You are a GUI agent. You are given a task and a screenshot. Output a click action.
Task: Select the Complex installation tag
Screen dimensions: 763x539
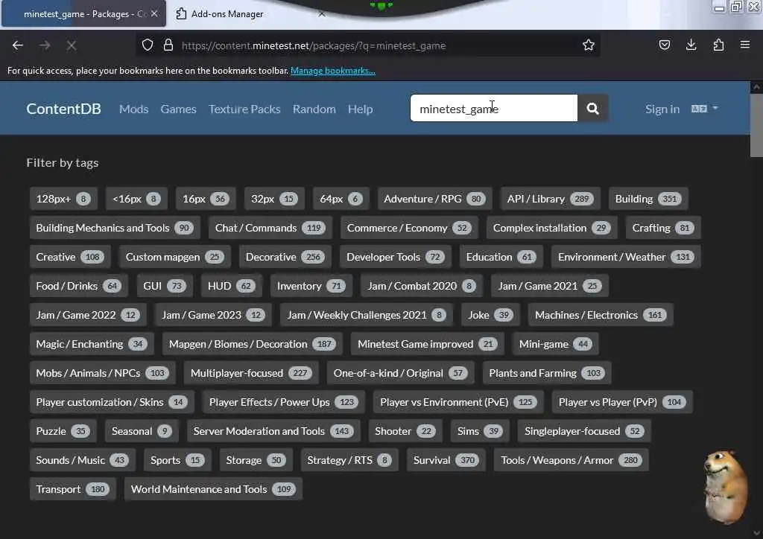click(552, 228)
